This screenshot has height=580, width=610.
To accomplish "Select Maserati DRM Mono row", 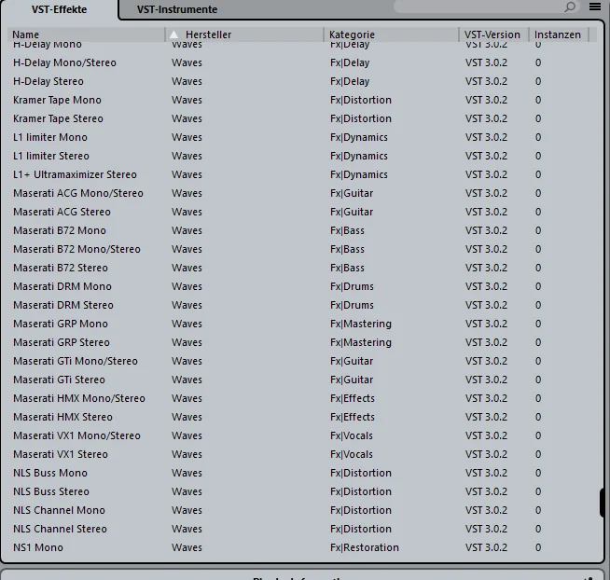I will click(x=302, y=286).
